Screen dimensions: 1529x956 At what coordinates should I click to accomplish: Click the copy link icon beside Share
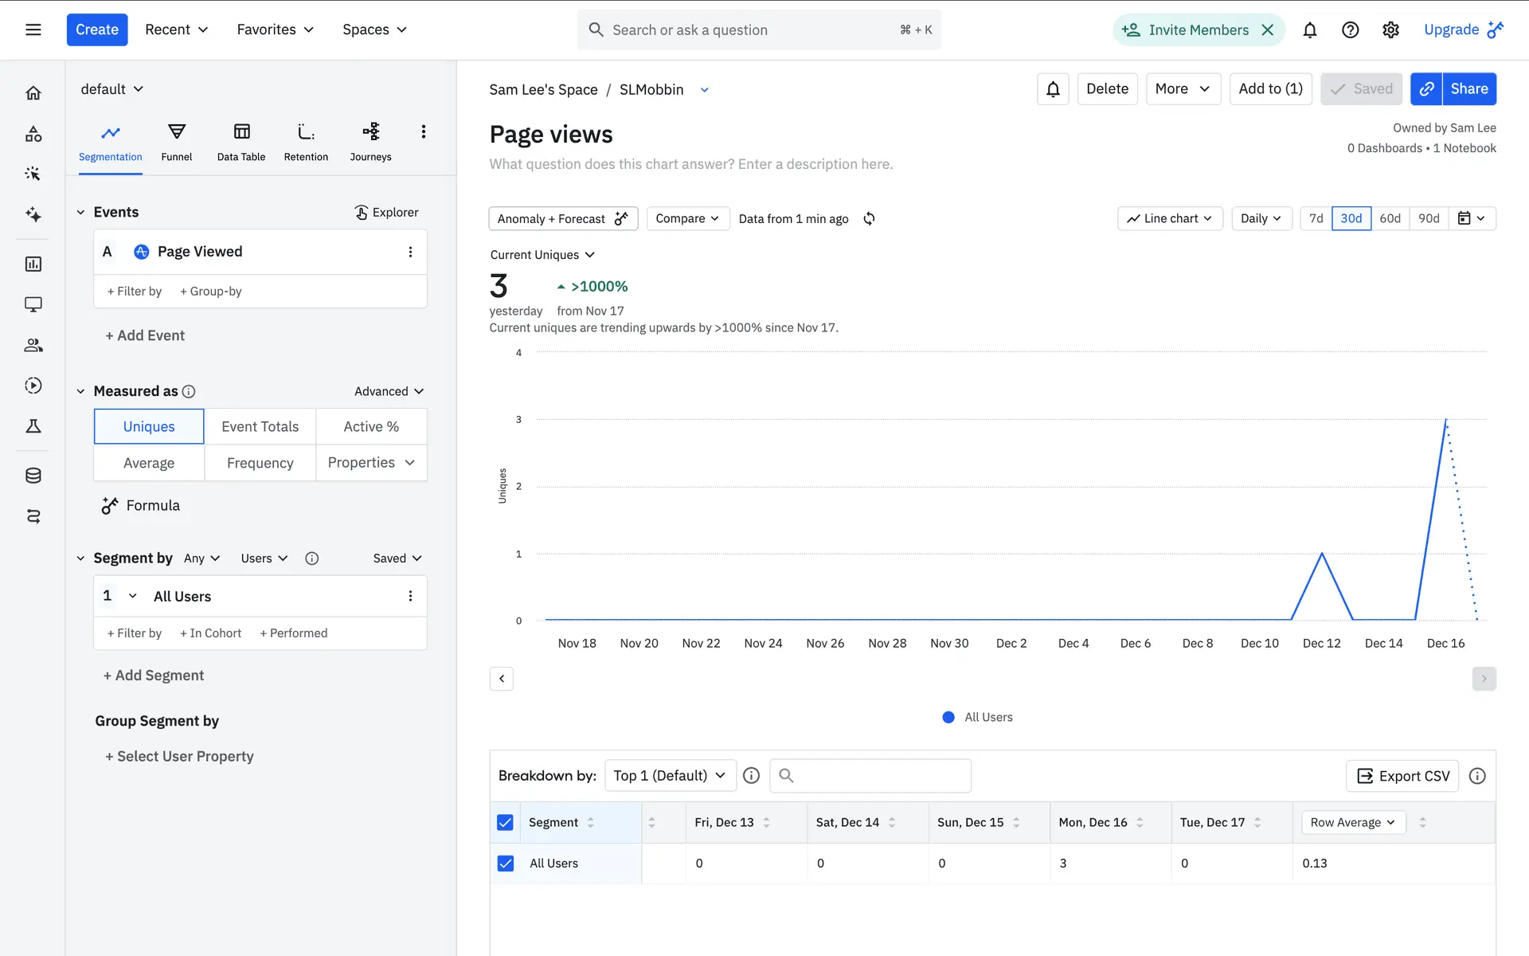(x=1426, y=89)
